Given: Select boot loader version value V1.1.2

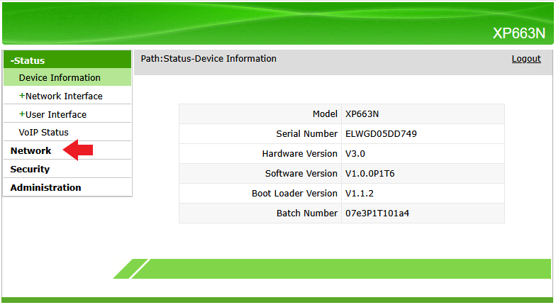Looking at the screenshot, I should 360,193.
